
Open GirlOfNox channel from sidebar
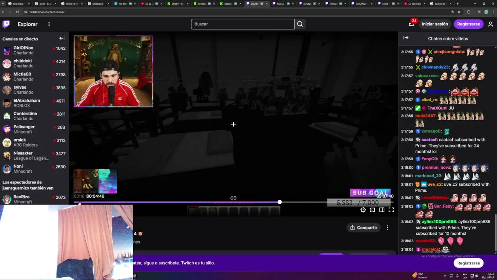(34, 51)
